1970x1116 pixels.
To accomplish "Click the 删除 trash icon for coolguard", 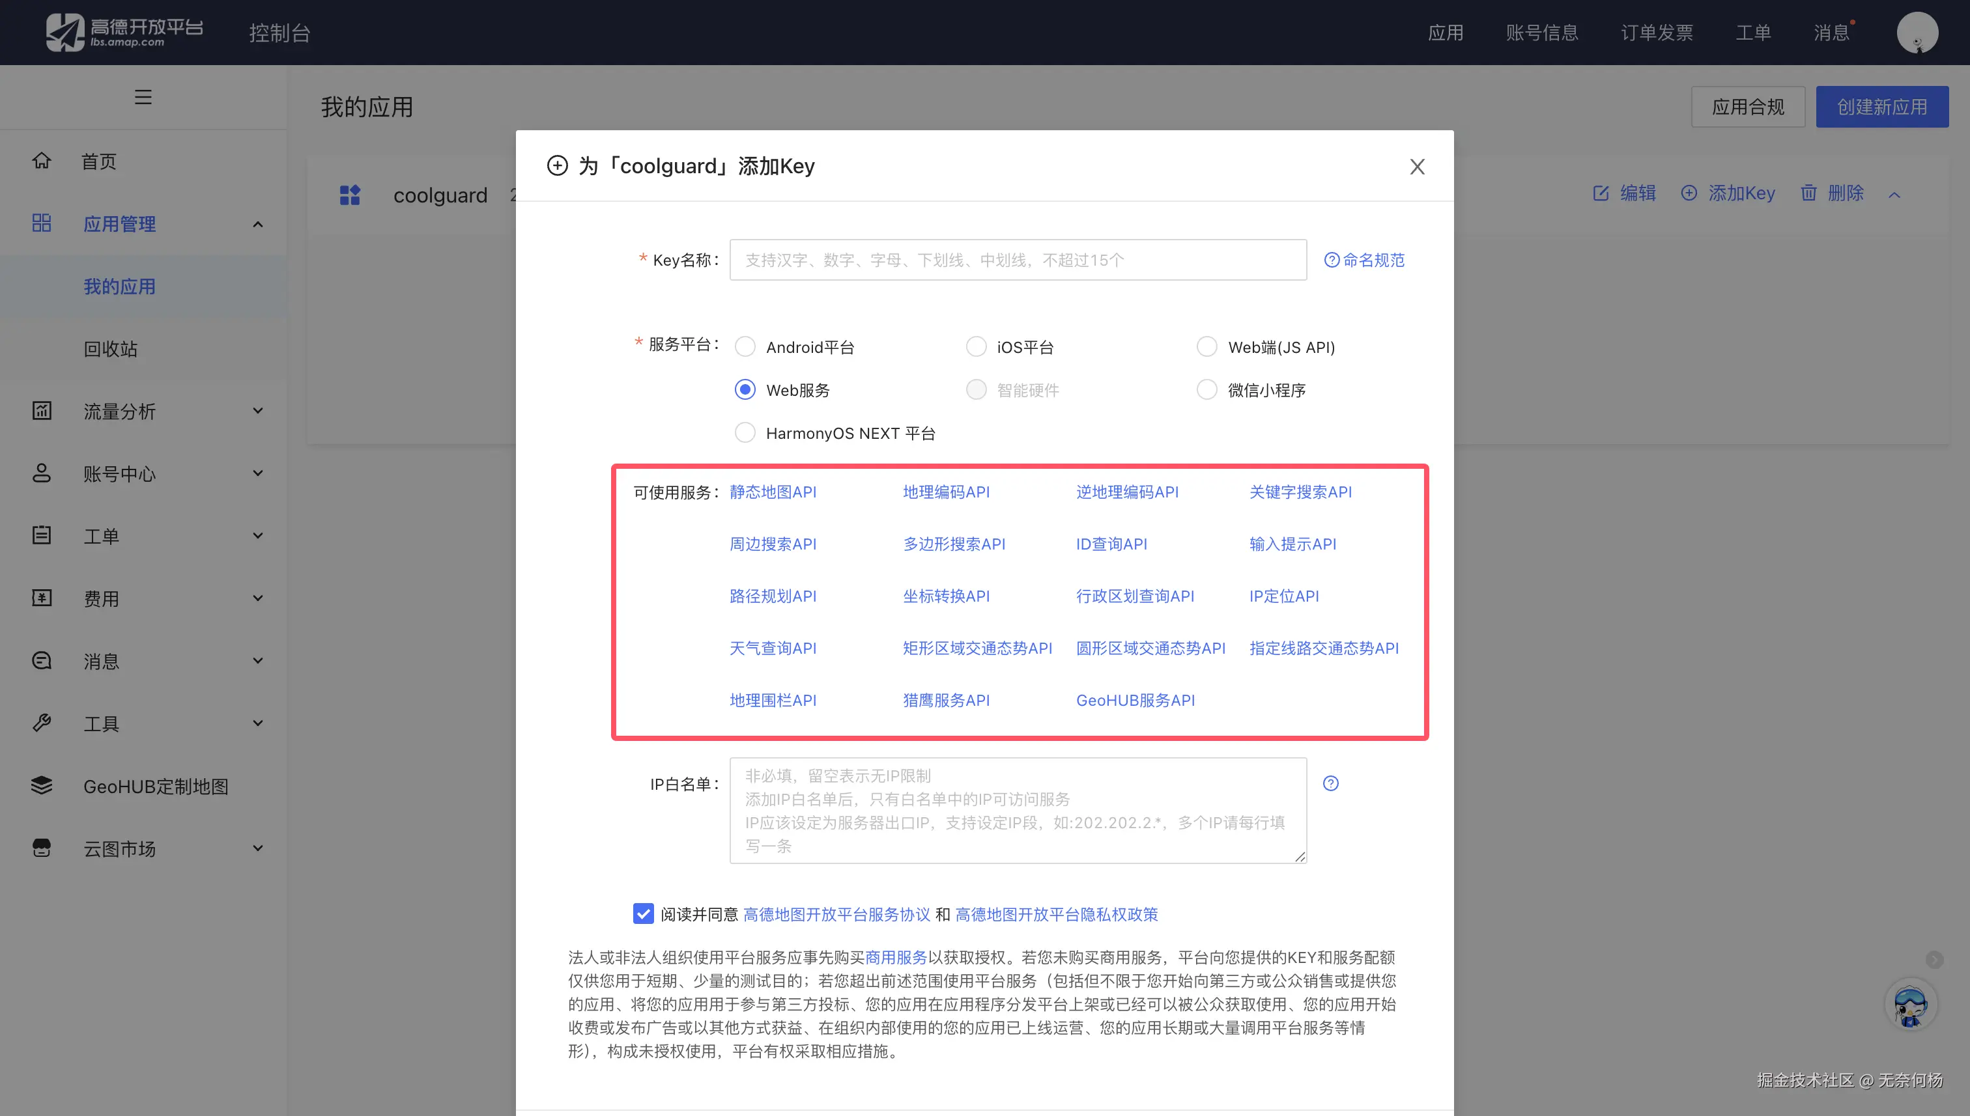I will point(1808,193).
